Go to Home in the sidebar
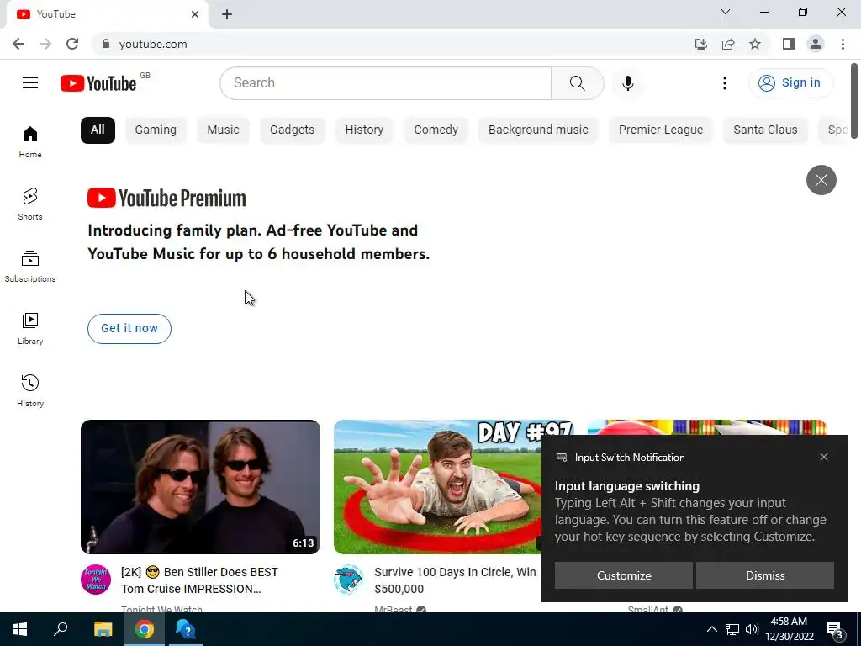The width and height of the screenshot is (861, 646). pyautogui.click(x=30, y=141)
